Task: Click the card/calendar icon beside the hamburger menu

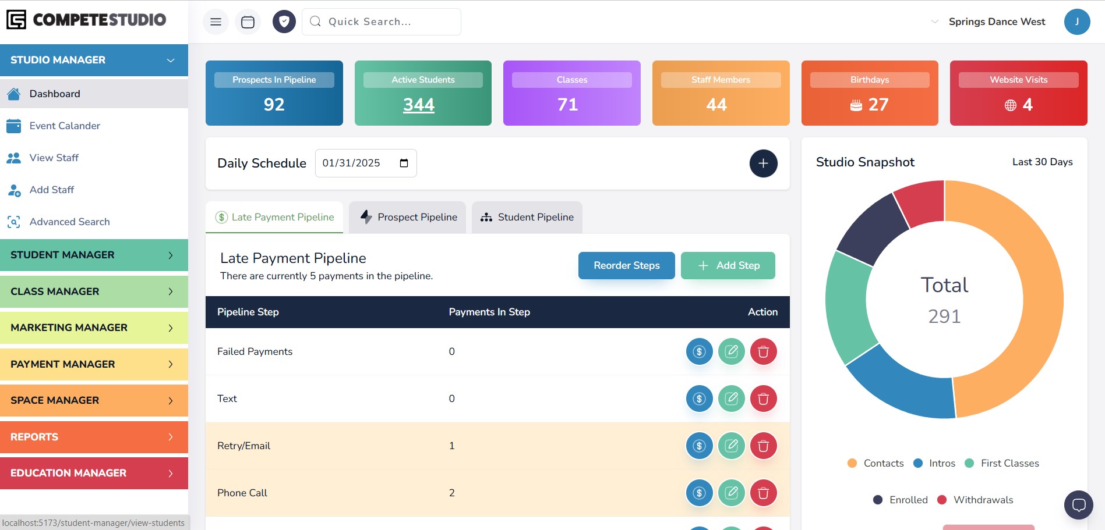Action: (248, 22)
